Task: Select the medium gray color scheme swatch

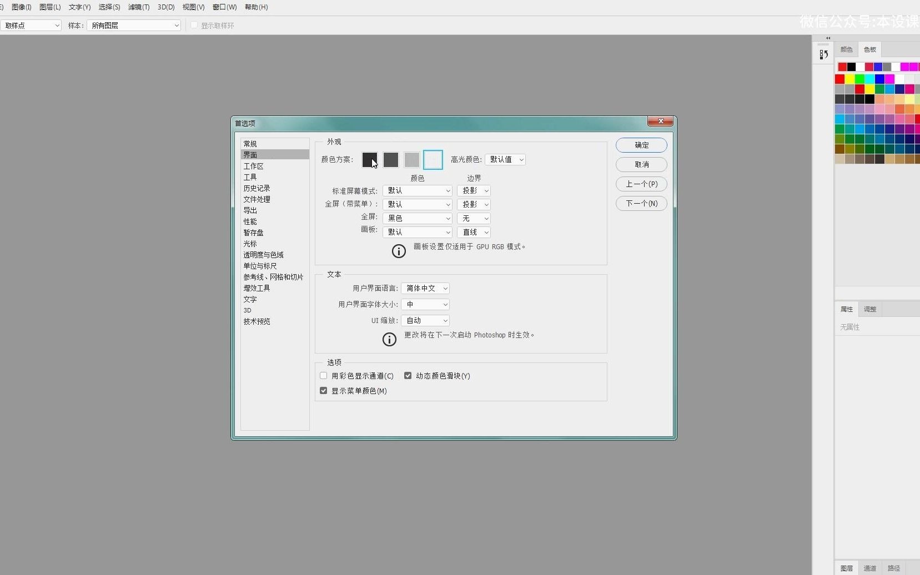Action: click(x=391, y=160)
